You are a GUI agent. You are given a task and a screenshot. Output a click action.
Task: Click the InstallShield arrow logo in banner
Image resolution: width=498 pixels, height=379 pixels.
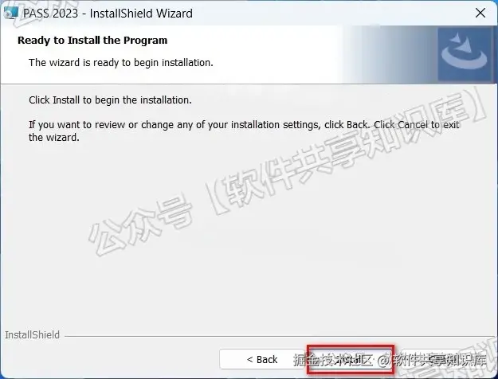465,54
